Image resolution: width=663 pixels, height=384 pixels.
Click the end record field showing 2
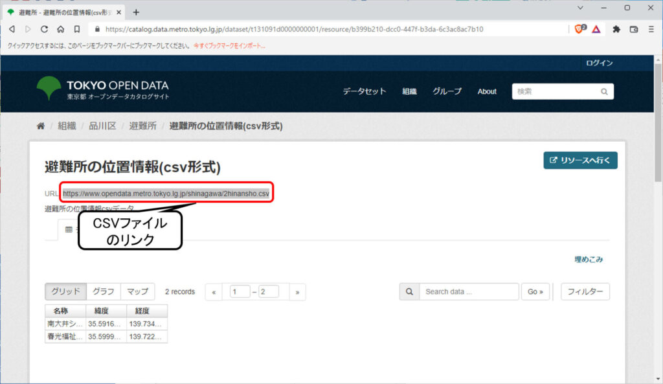coord(269,291)
